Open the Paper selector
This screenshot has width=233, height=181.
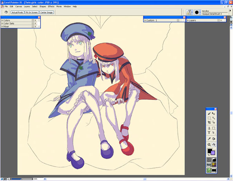[x=209, y=159]
